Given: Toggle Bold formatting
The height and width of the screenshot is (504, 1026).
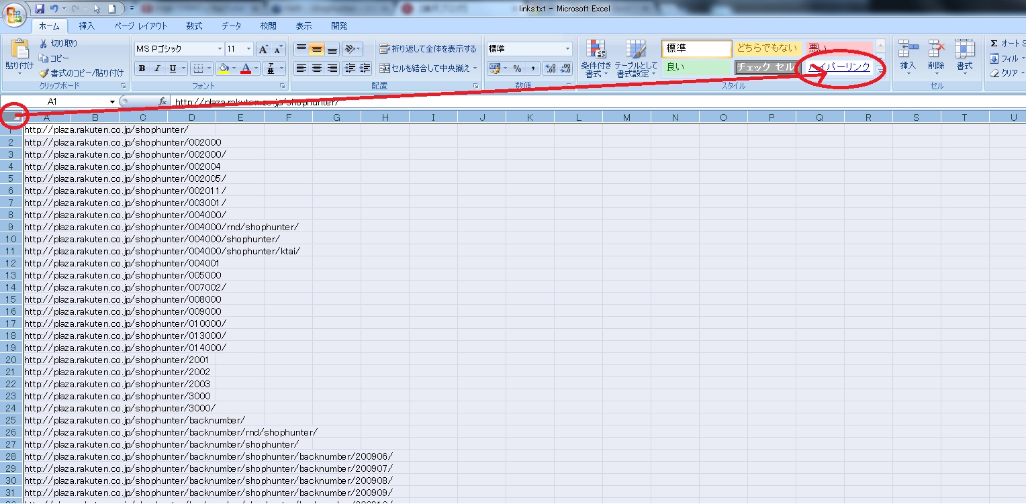Looking at the screenshot, I should (142, 68).
